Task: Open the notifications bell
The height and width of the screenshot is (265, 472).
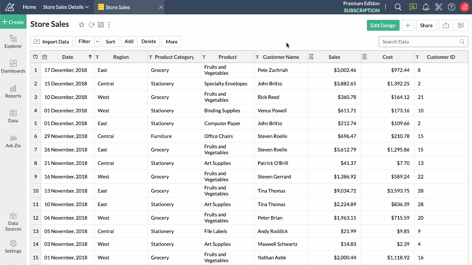Action: [426, 7]
